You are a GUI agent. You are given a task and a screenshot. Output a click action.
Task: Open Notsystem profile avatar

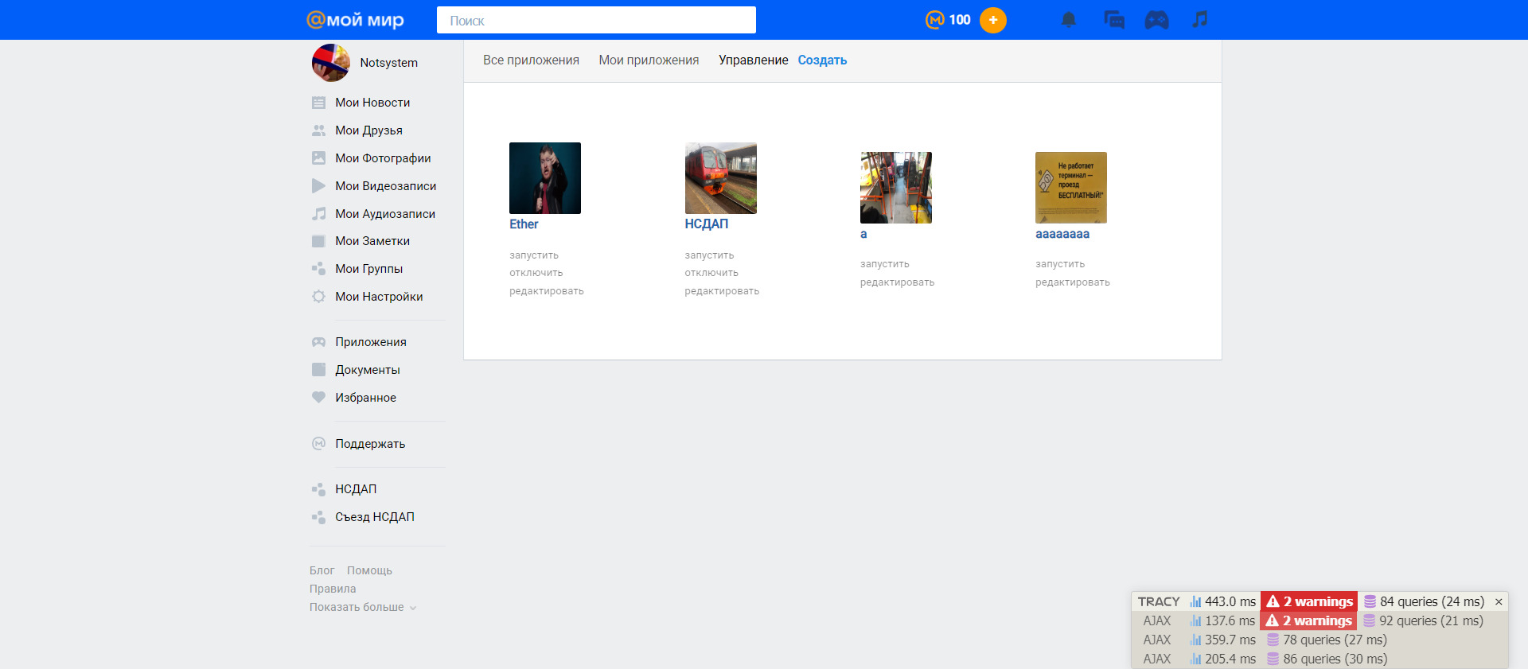330,63
